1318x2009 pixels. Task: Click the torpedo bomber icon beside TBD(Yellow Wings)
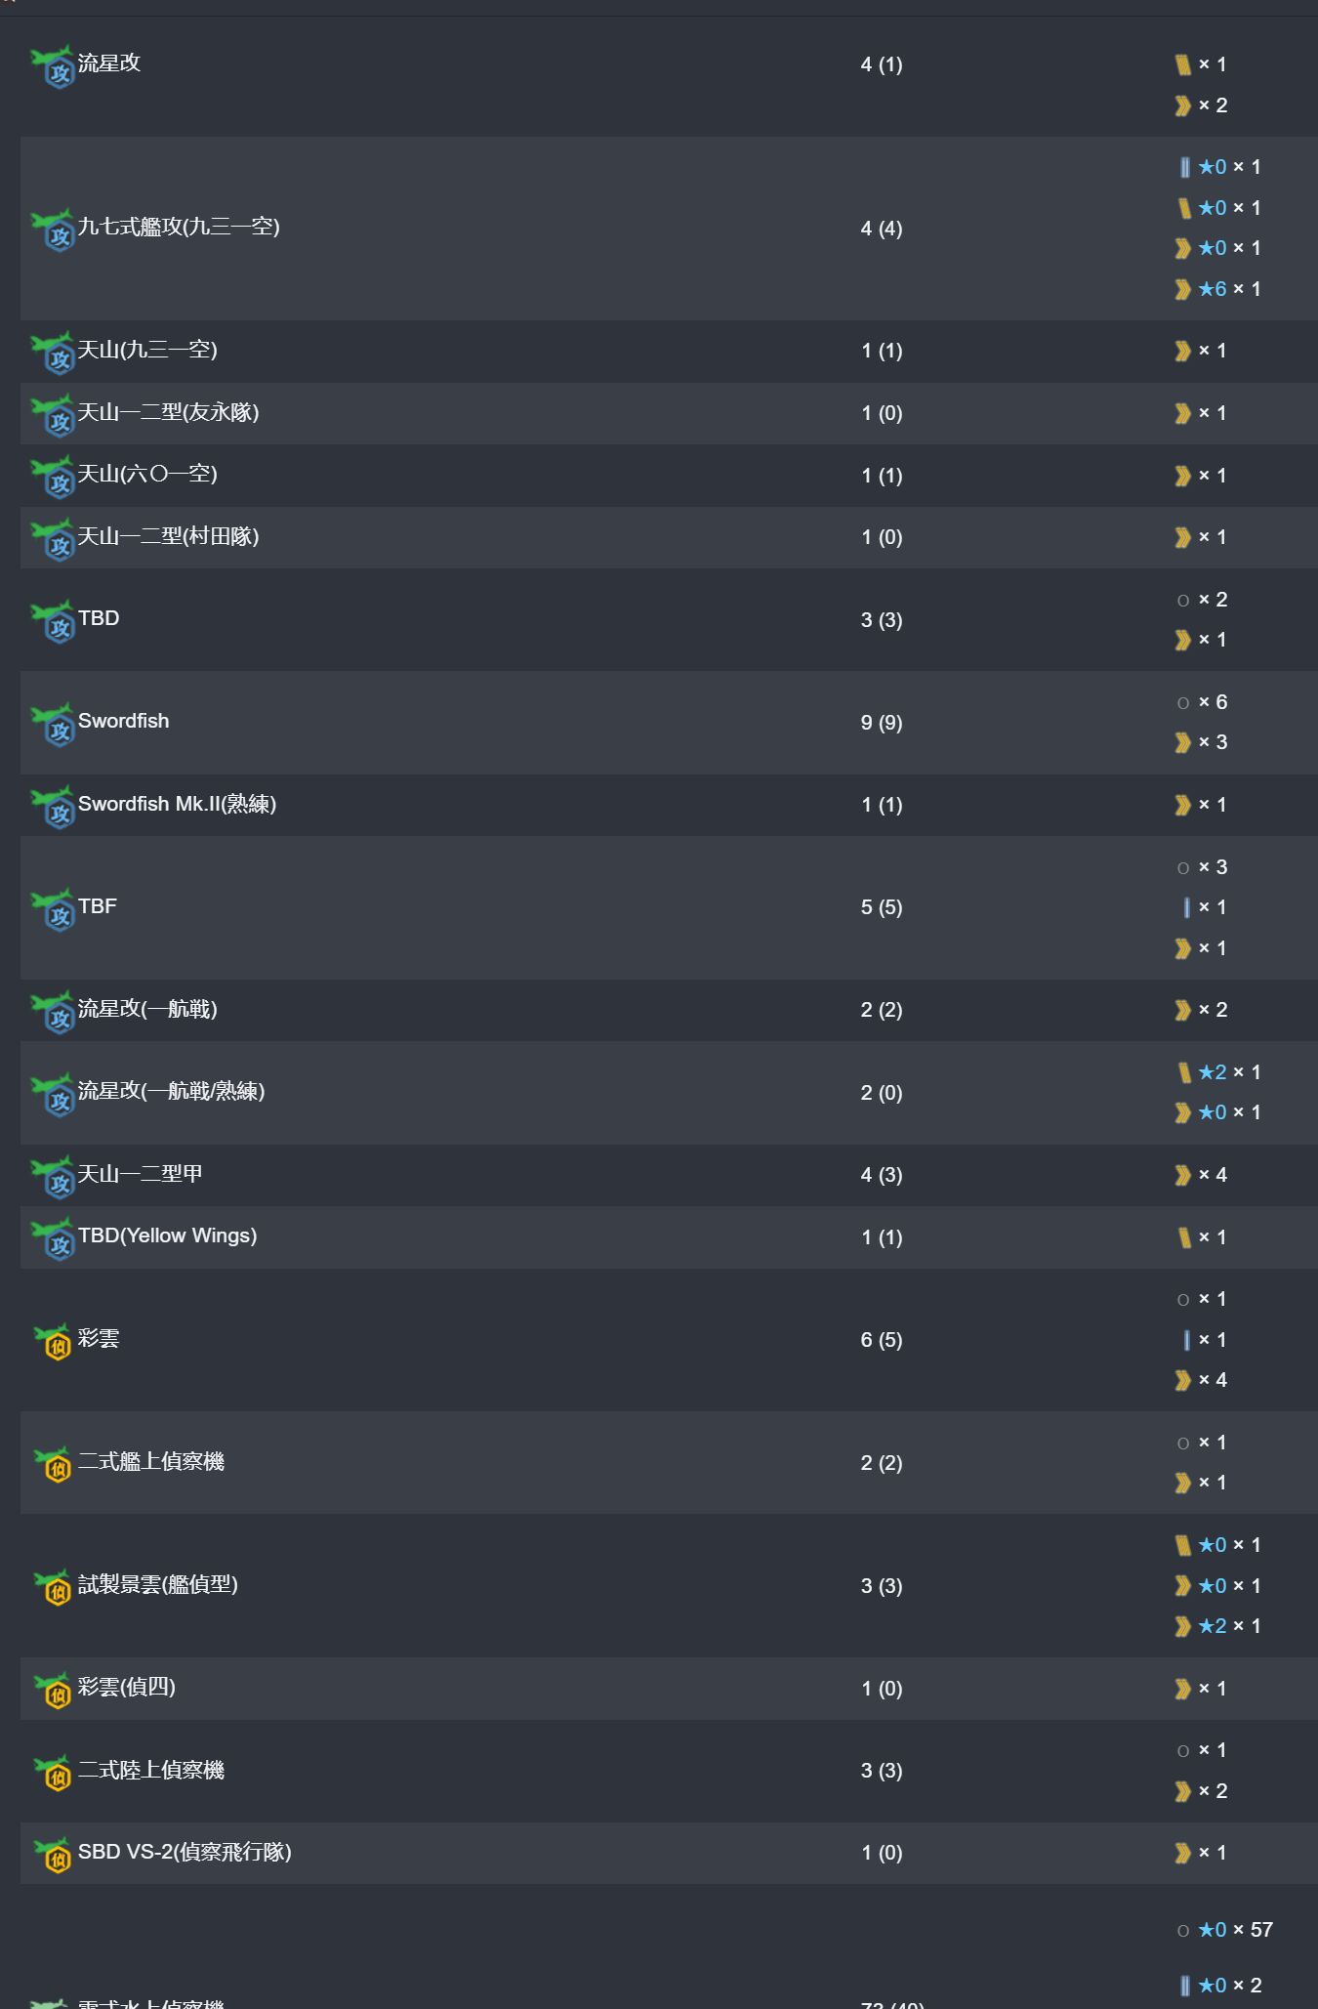53,1239
